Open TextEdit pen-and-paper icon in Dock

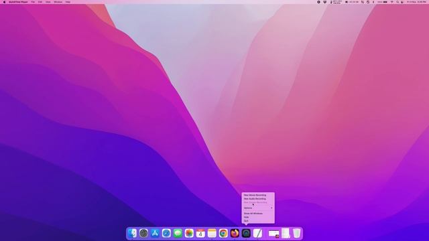(257, 233)
